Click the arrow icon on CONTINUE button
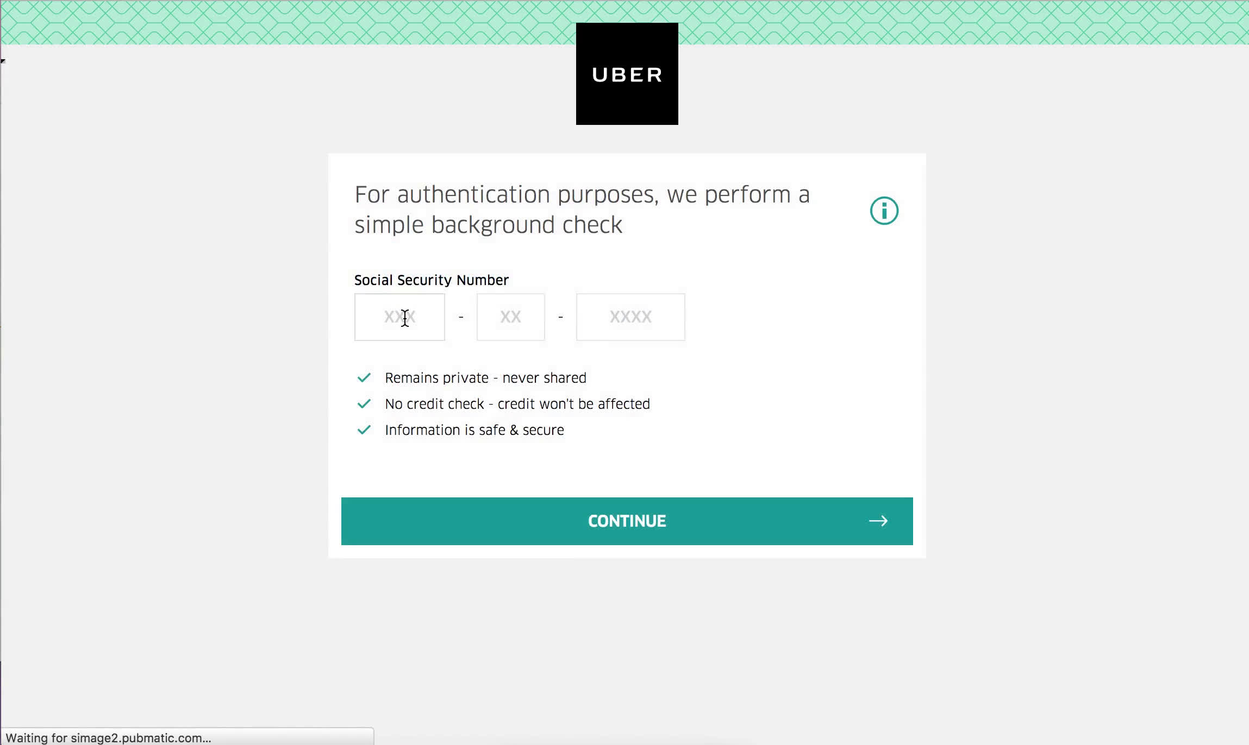The image size is (1249, 745). [x=878, y=521]
